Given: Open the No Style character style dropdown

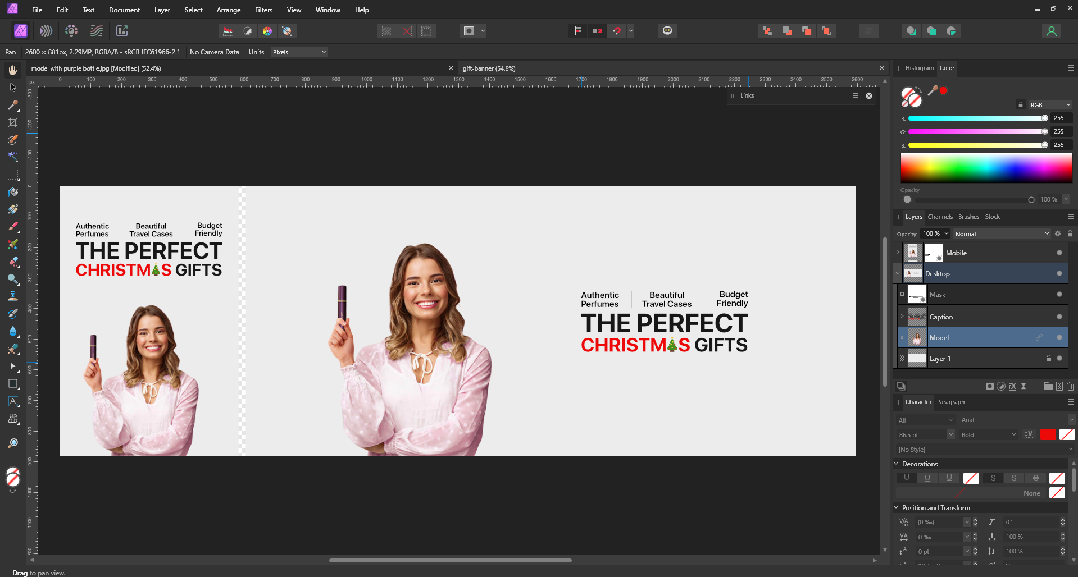Looking at the screenshot, I should pyautogui.click(x=985, y=450).
